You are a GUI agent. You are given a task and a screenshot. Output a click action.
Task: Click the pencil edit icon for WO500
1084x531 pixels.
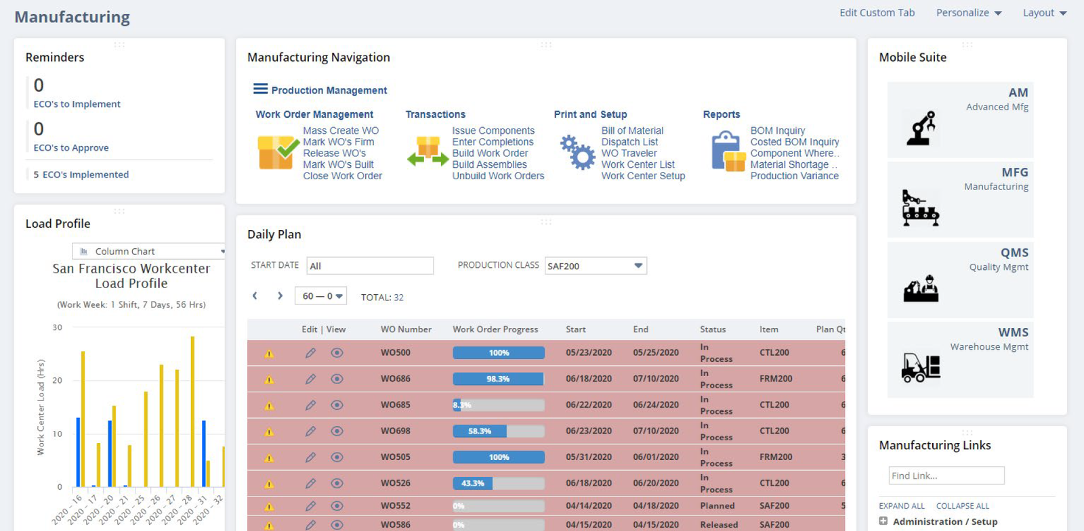click(x=310, y=352)
